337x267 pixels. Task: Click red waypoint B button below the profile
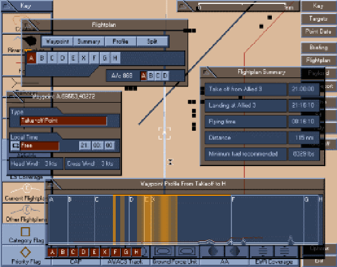tap(63, 252)
